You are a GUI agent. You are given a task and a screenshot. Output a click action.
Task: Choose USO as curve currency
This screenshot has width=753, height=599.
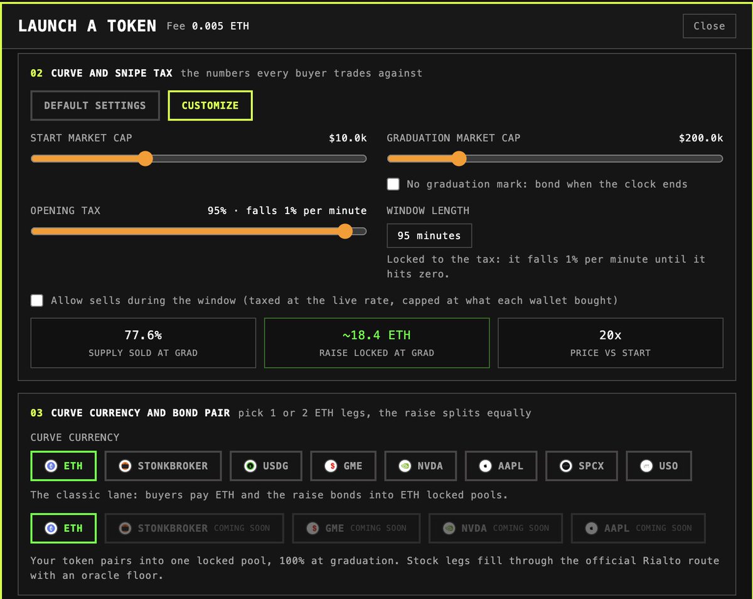coord(659,466)
